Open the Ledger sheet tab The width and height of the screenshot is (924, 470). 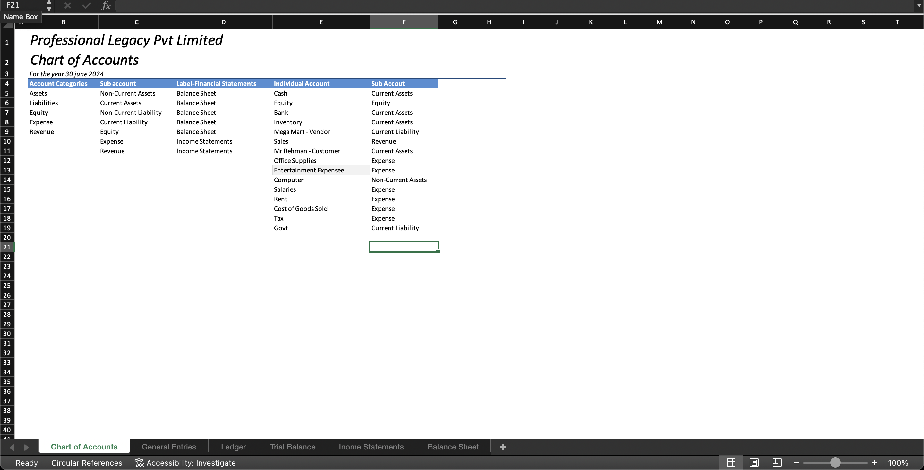pos(233,446)
